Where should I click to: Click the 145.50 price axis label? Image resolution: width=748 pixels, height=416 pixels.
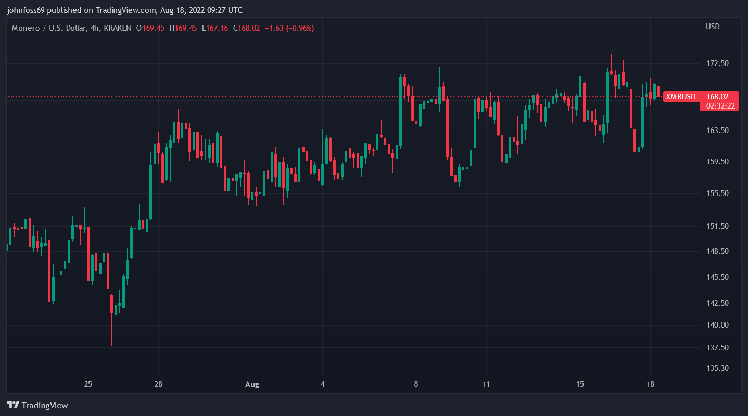[x=717, y=277]
